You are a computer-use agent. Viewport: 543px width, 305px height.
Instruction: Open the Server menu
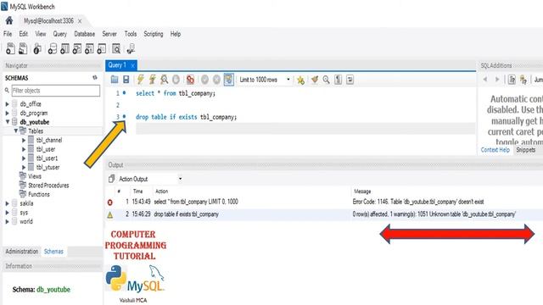[x=109, y=34]
